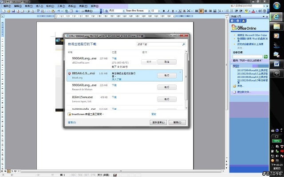Open the 編輯(E) Edit menu

click(x=18, y=6)
